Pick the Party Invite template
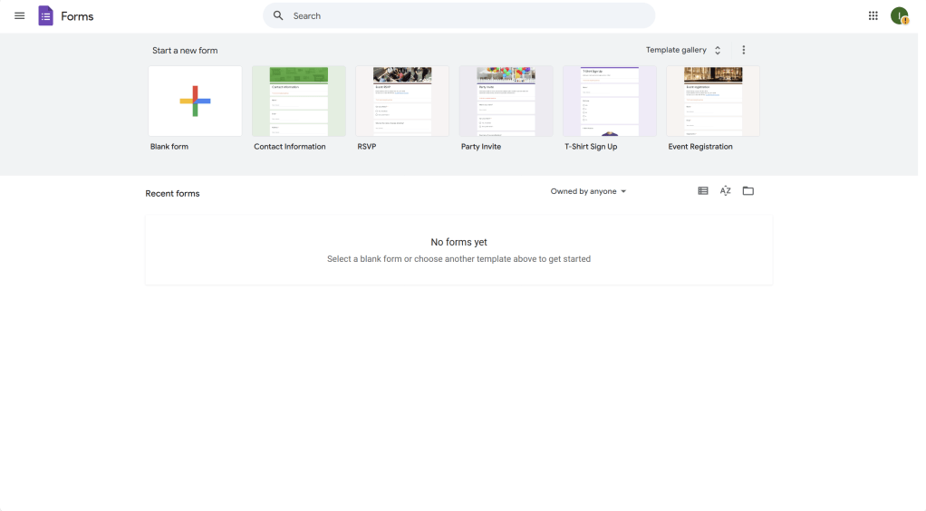Image resolution: width=926 pixels, height=511 pixels. click(x=506, y=101)
